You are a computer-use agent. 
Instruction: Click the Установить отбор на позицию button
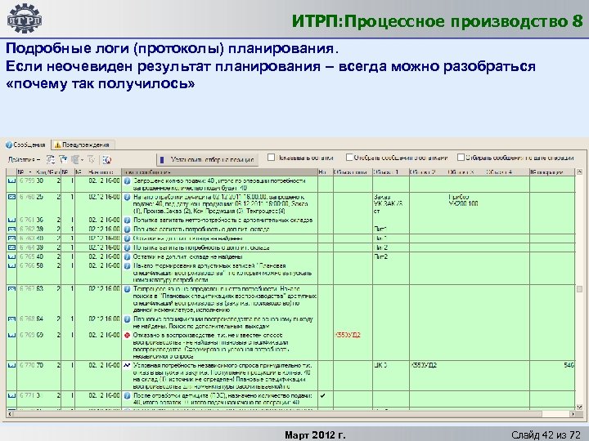208,160
